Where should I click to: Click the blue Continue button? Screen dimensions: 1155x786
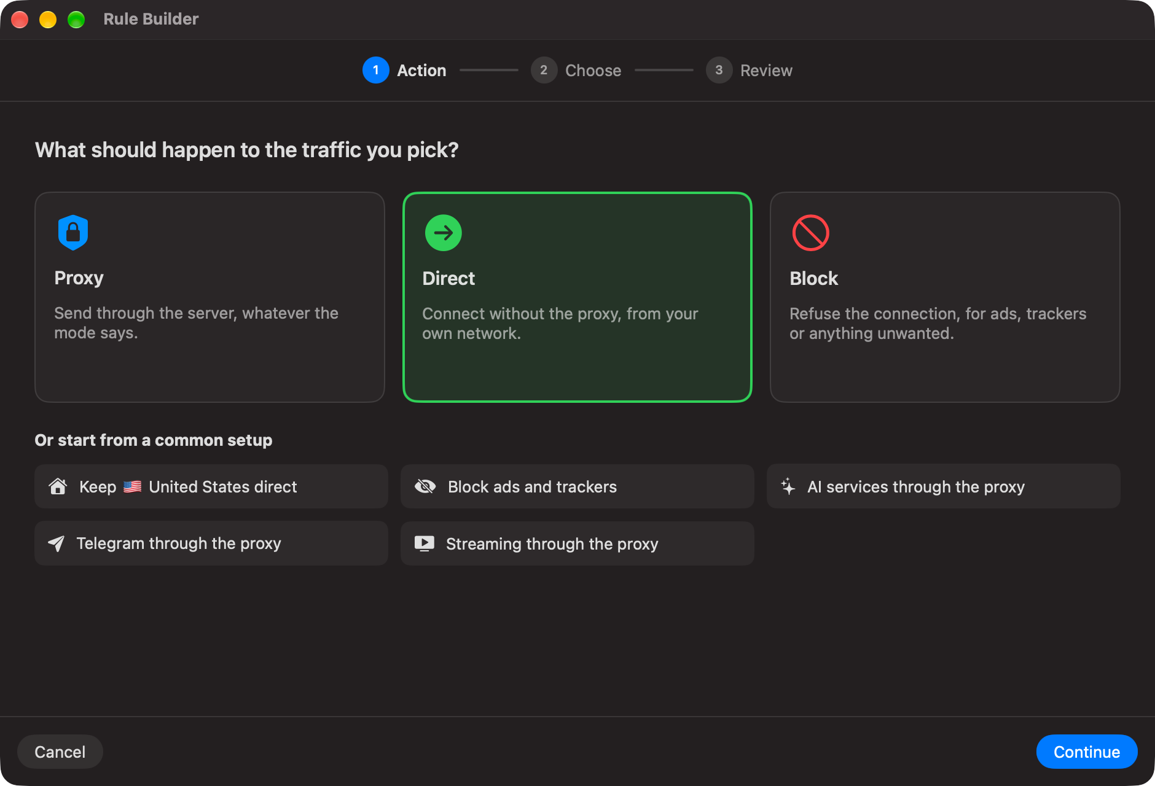pyautogui.click(x=1086, y=752)
